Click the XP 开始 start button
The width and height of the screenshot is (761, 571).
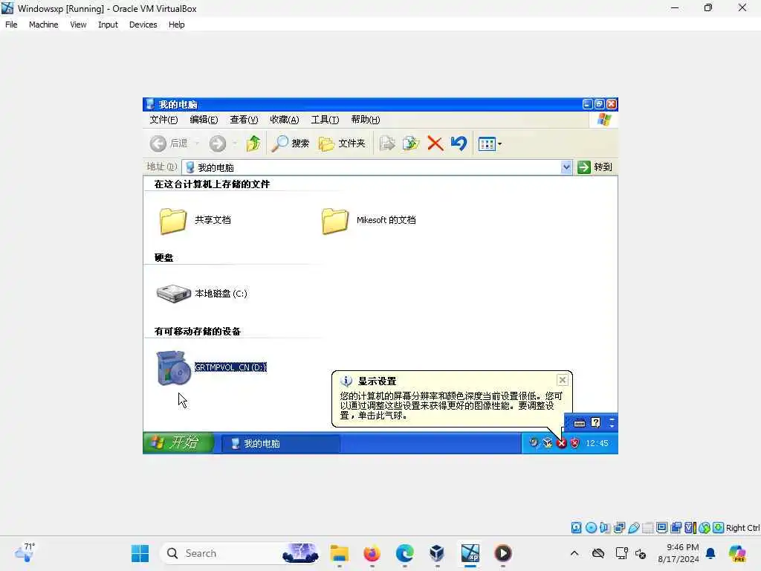pos(178,443)
